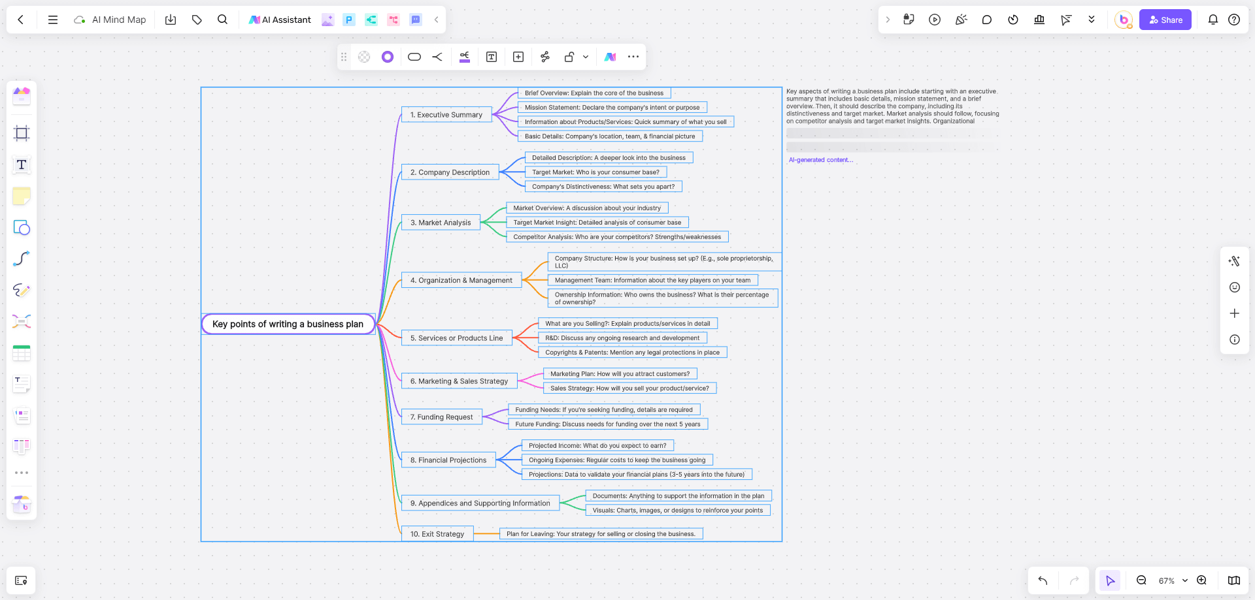Expand the top-right toolbar with the chevron
The image size is (1255, 600).
tap(888, 20)
